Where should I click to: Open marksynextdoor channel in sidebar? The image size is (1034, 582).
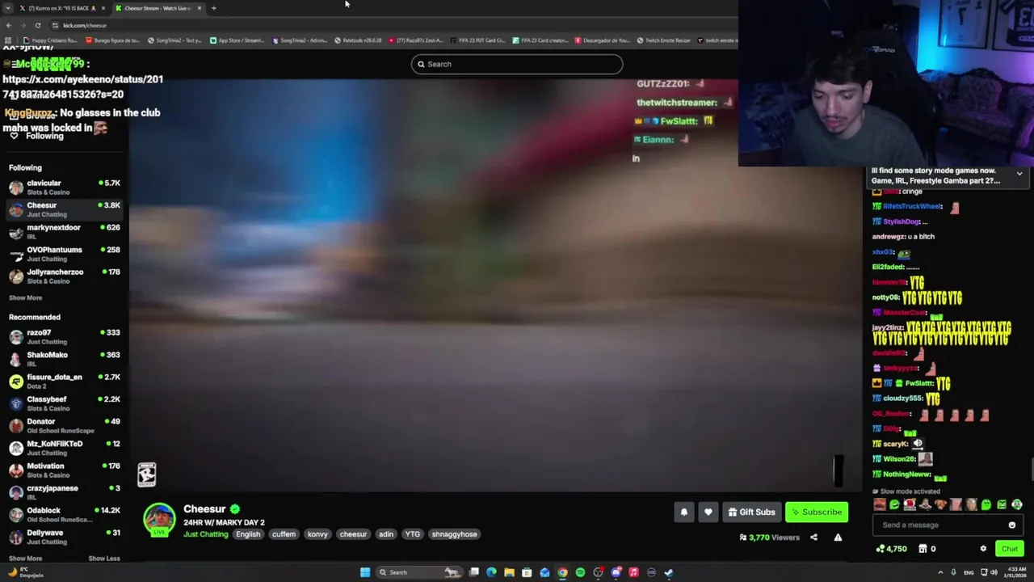[x=65, y=232]
